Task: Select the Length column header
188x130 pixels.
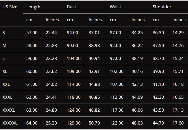Action: point(33,7)
